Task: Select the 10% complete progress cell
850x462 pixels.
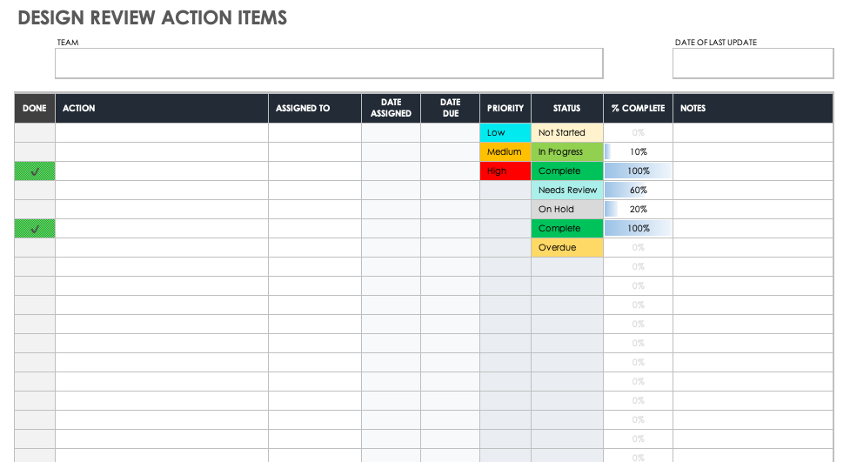Action: coord(638,152)
